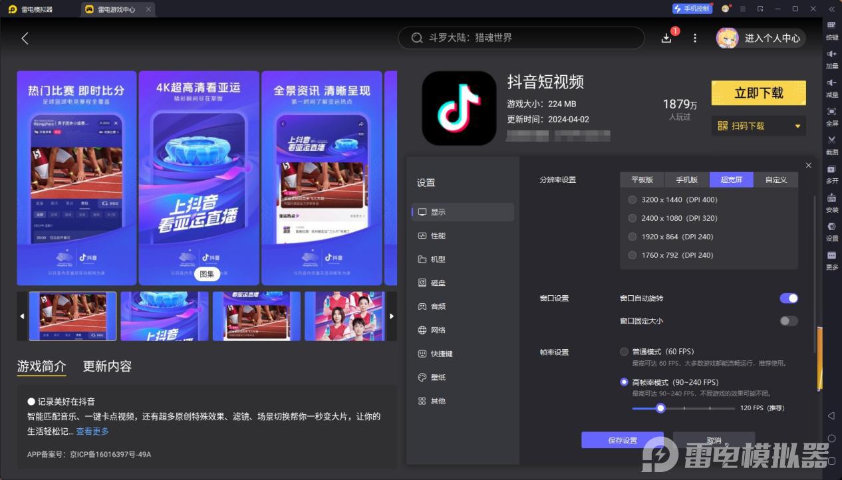The image size is (842, 480).
Task: Click the FPS slider handle
Action: coord(660,408)
